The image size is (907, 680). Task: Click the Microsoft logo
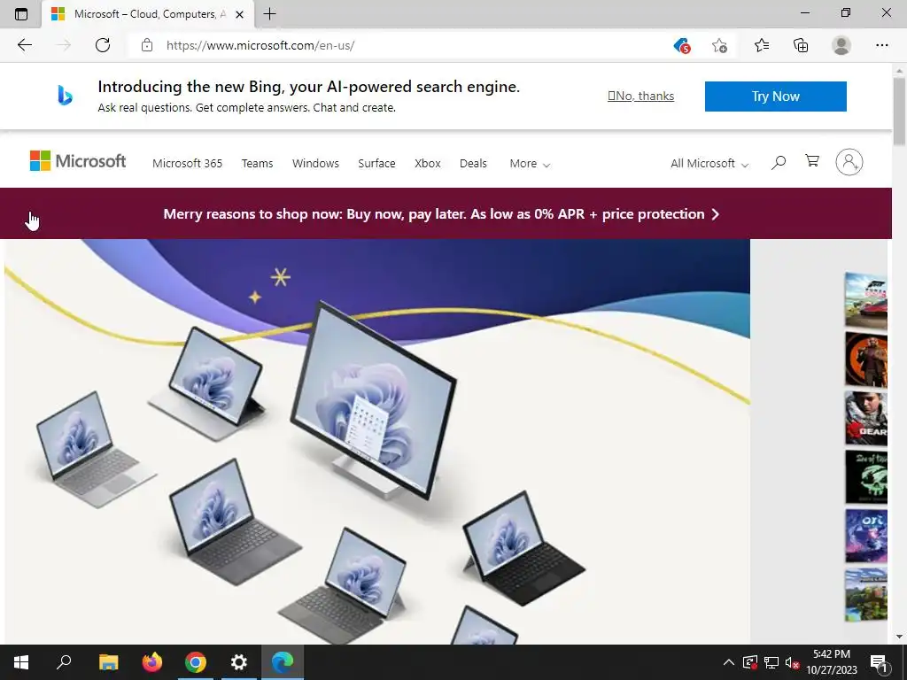(x=78, y=161)
